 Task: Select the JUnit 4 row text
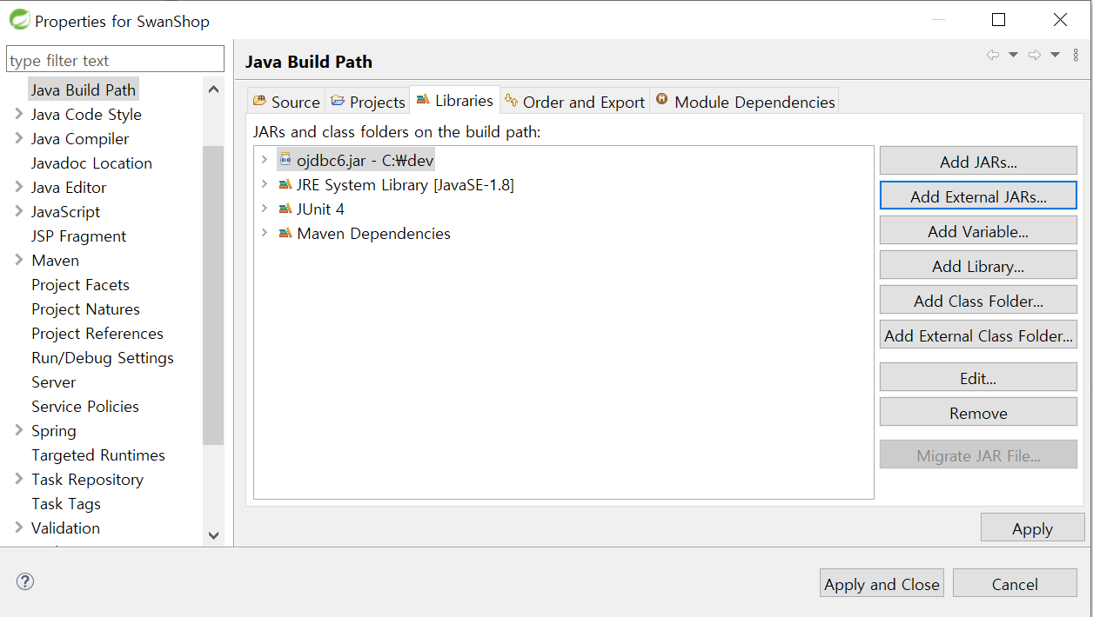click(x=320, y=209)
